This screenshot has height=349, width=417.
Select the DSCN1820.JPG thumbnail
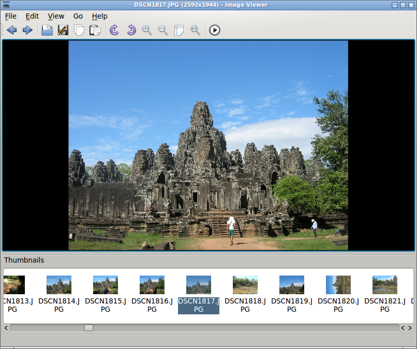coord(338,294)
